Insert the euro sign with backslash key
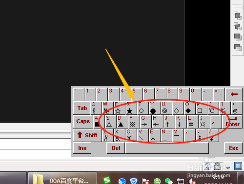Screen dimensions: 244x184 [x=237, y=108]
